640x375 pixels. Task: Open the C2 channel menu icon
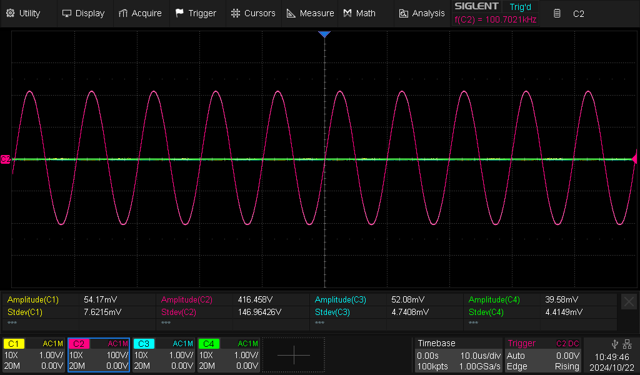(557, 14)
